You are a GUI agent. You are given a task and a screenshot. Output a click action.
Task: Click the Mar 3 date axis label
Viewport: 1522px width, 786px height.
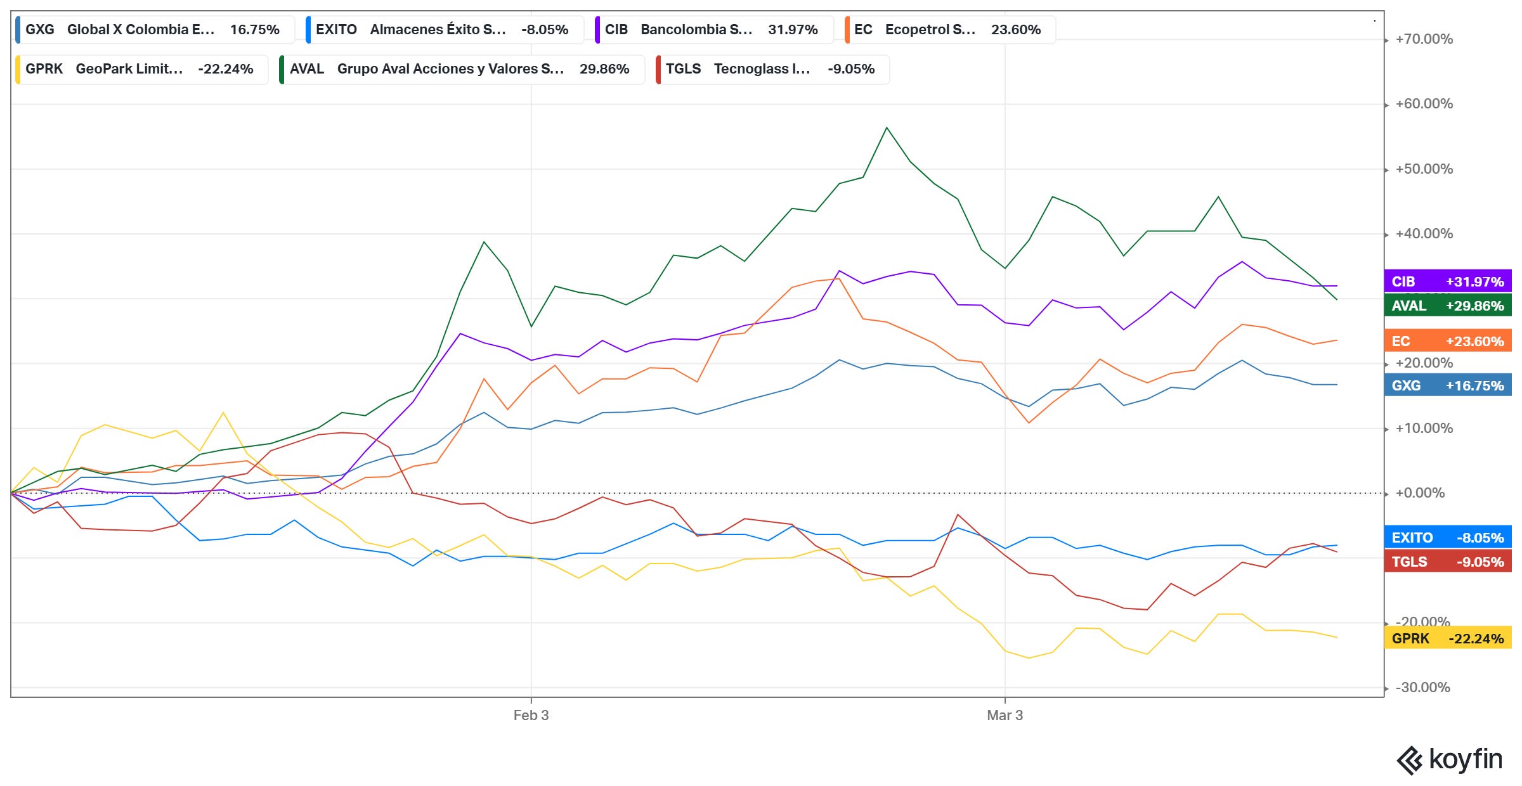point(1005,715)
